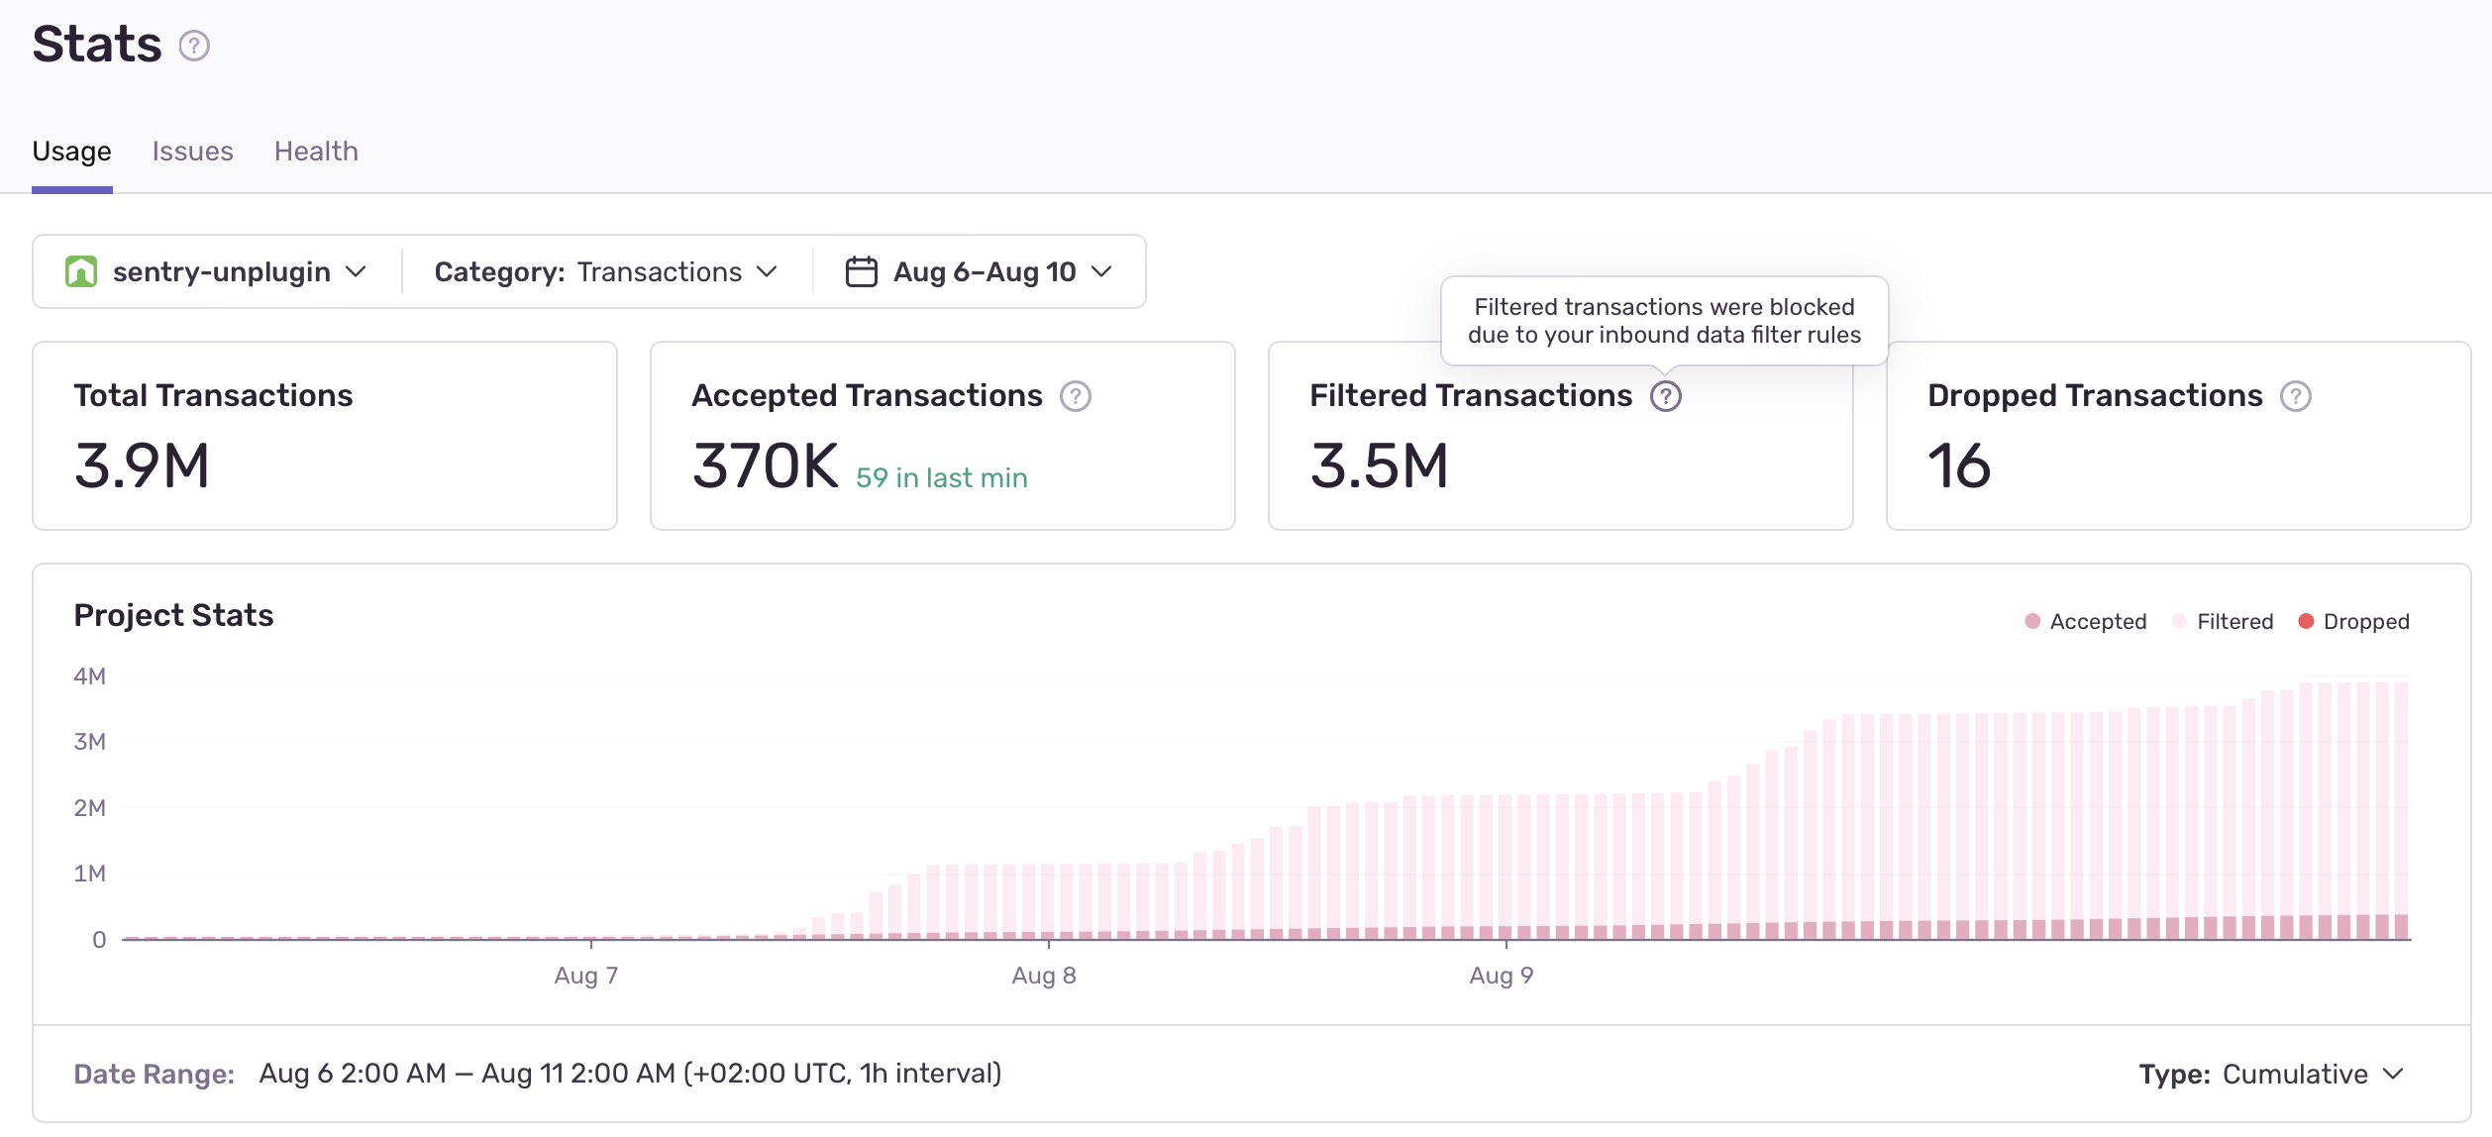Viewport: 2492px width, 1137px height.
Task: Click the help icon next to Stats title
Action: tap(194, 46)
